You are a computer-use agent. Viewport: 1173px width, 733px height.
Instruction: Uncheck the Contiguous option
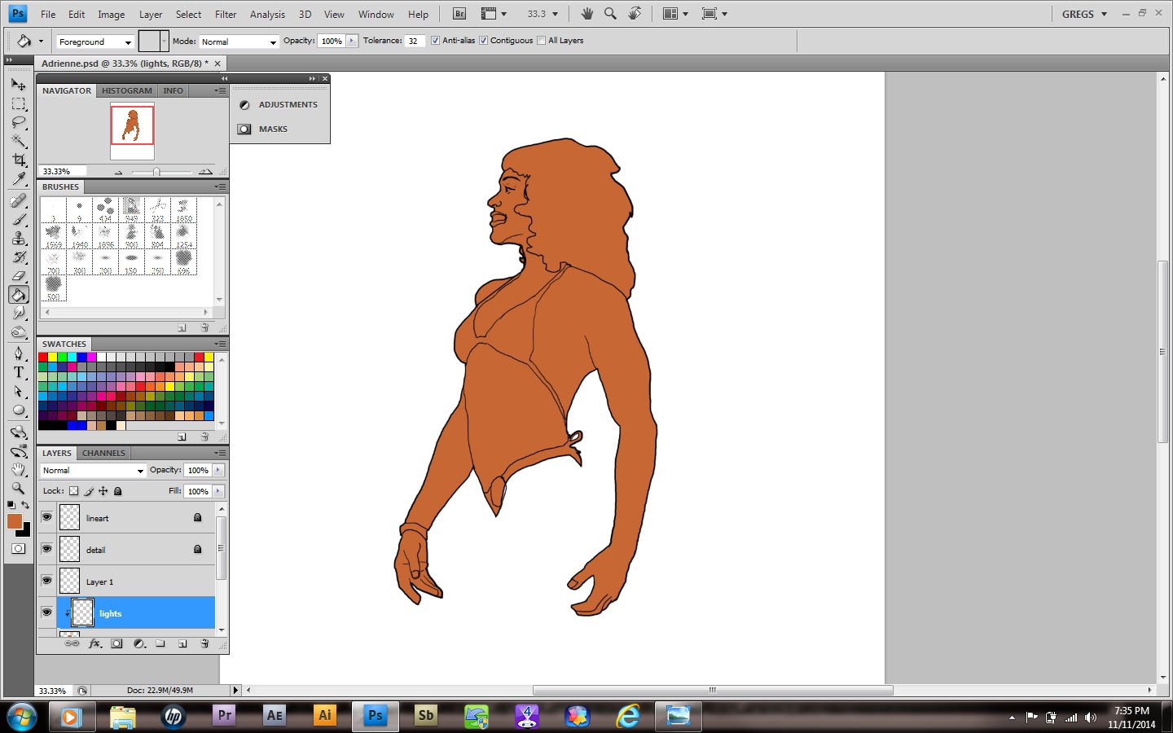(484, 41)
